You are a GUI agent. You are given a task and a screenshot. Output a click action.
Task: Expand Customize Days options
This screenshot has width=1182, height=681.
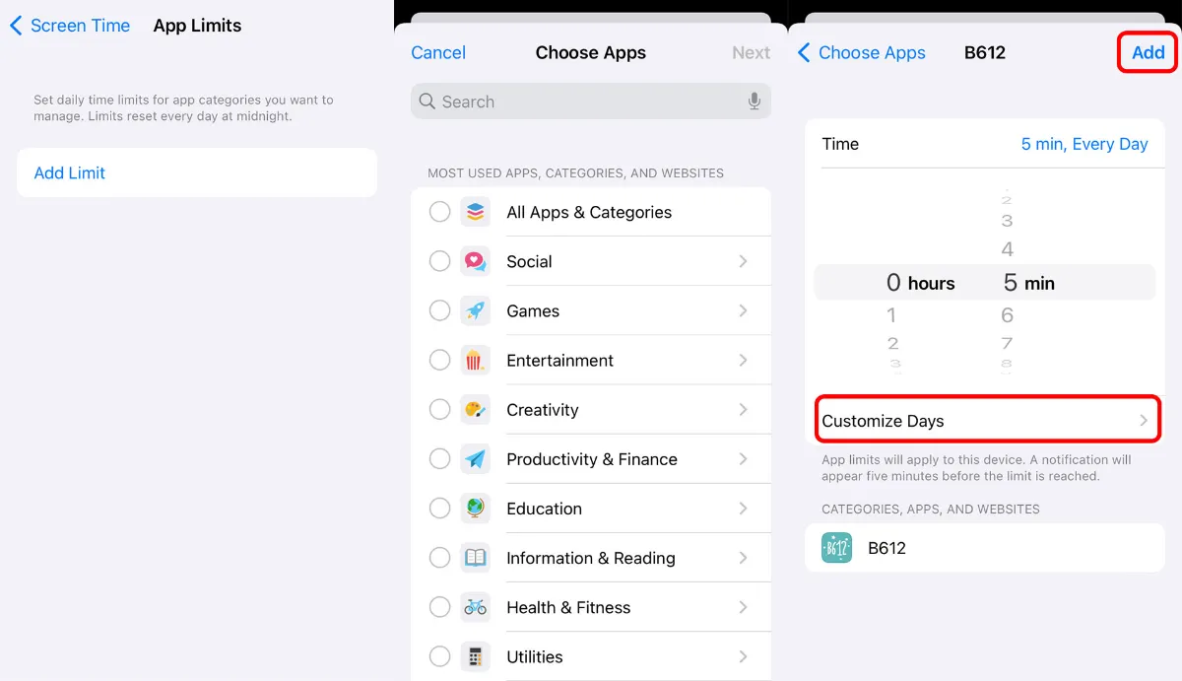click(x=985, y=420)
